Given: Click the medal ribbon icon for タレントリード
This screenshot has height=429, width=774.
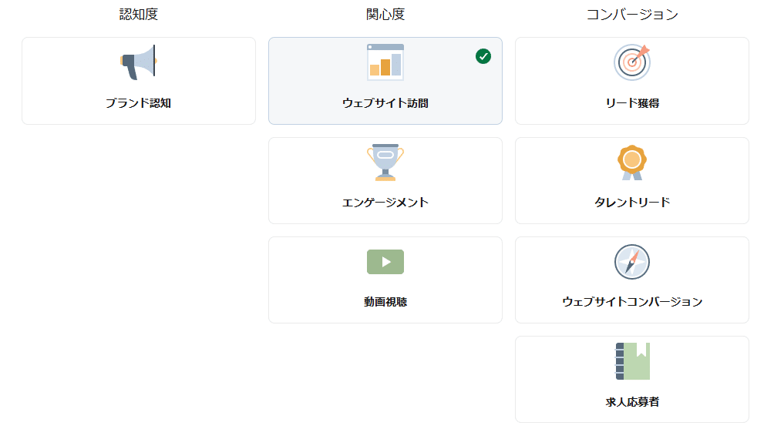Looking at the screenshot, I should [632, 163].
